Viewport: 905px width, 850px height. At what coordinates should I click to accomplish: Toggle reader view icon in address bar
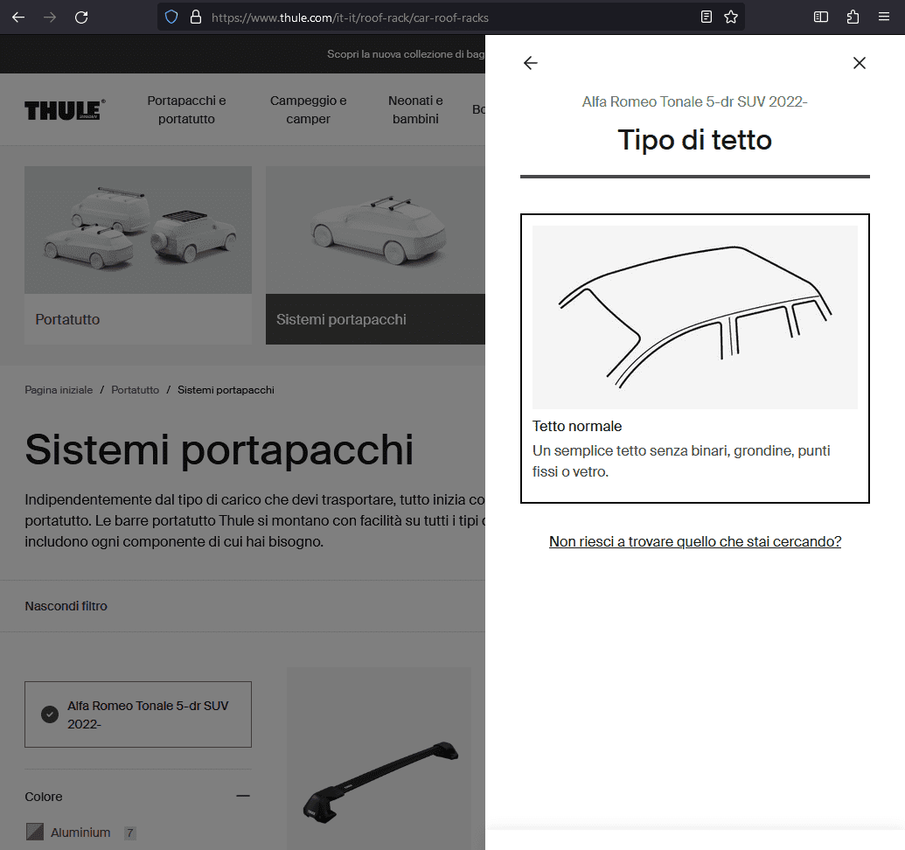point(707,17)
